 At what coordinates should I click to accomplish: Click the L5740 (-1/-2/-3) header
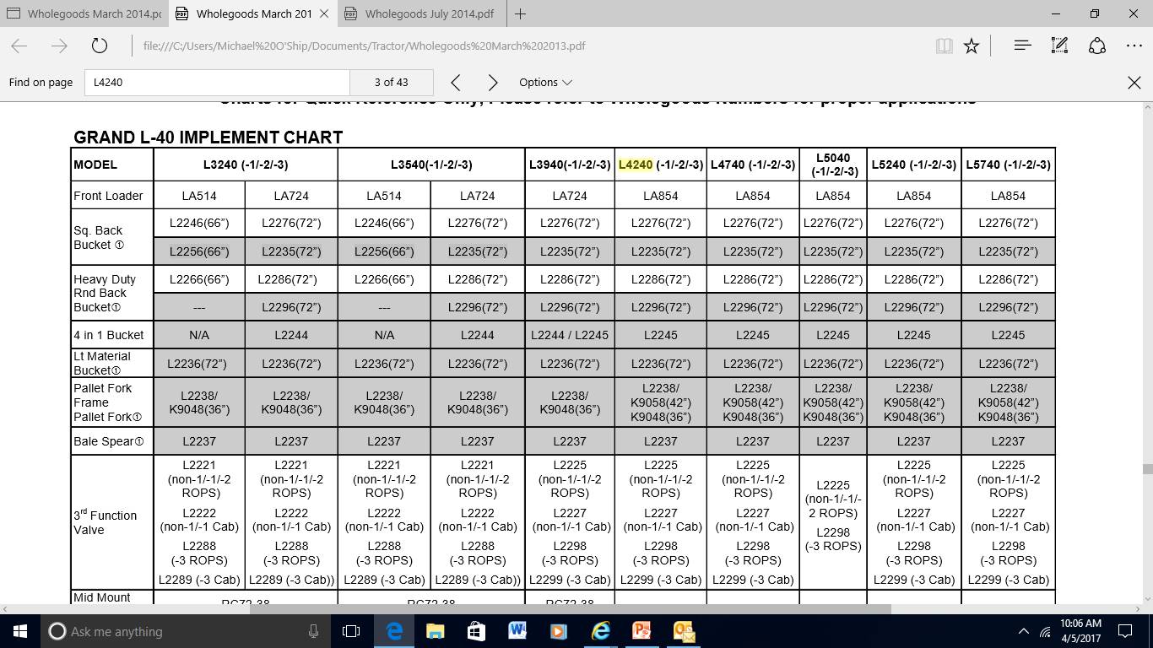point(1008,165)
